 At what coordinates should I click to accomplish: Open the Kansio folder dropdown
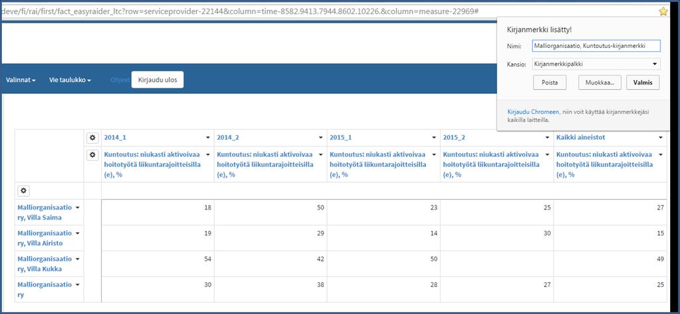pos(596,64)
